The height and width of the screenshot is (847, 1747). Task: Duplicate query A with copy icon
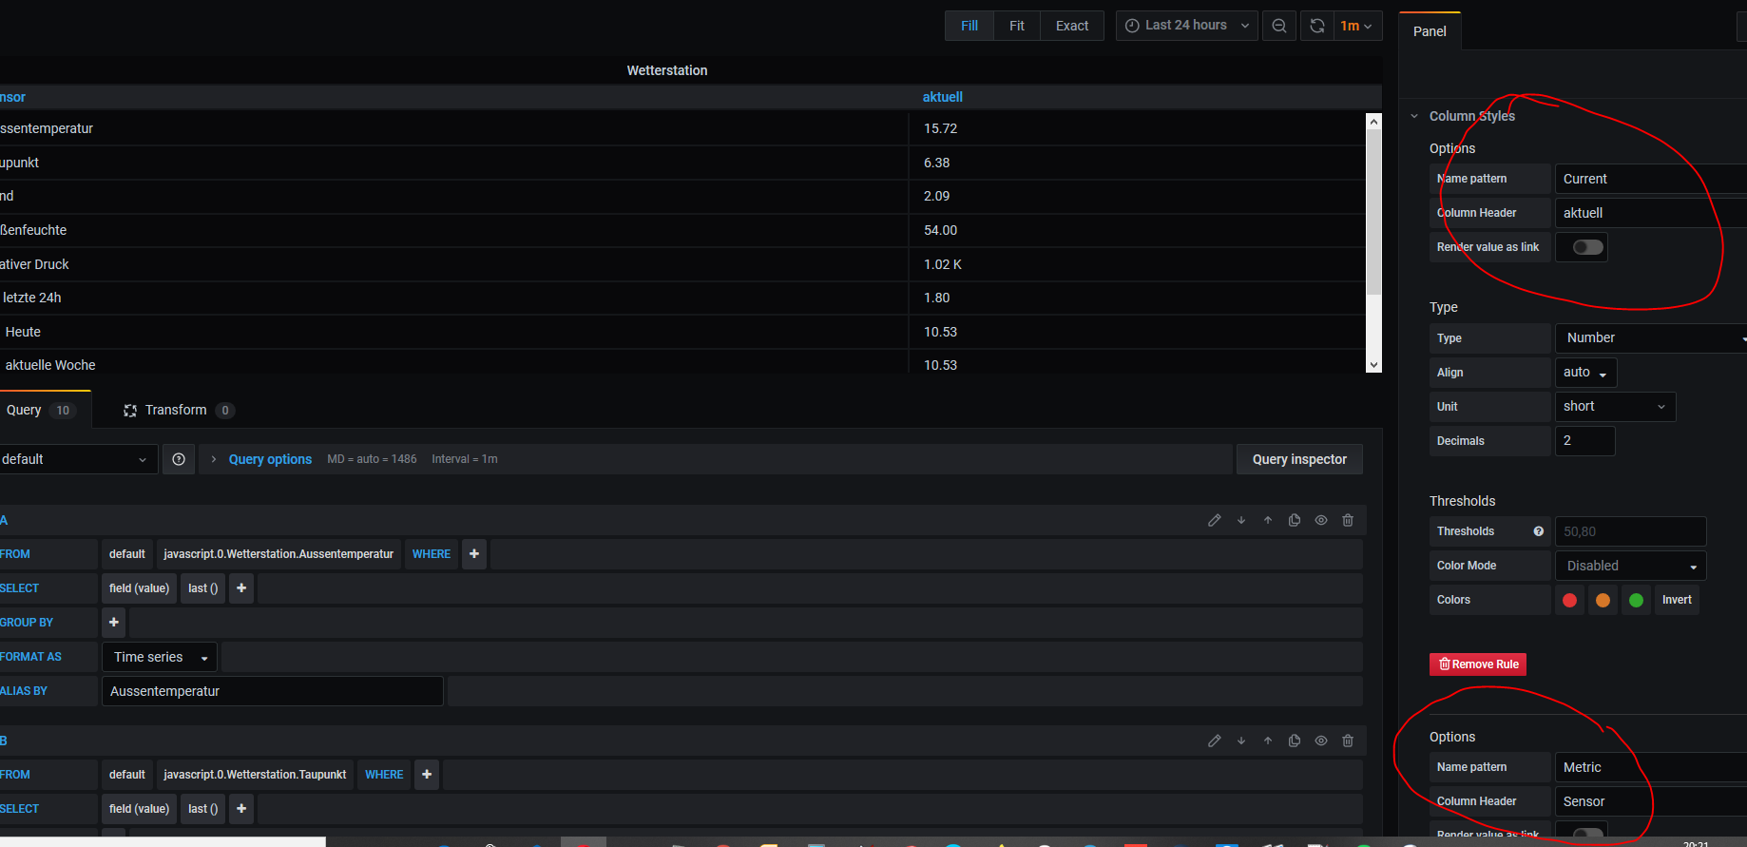tap(1294, 520)
